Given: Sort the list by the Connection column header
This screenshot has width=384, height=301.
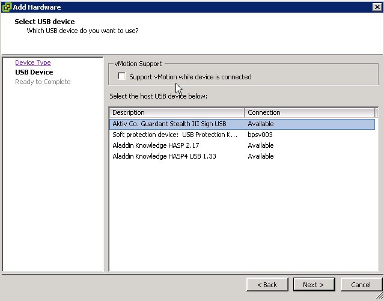Looking at the screenshot, I should pyautogui.click(x=309, y=112).
